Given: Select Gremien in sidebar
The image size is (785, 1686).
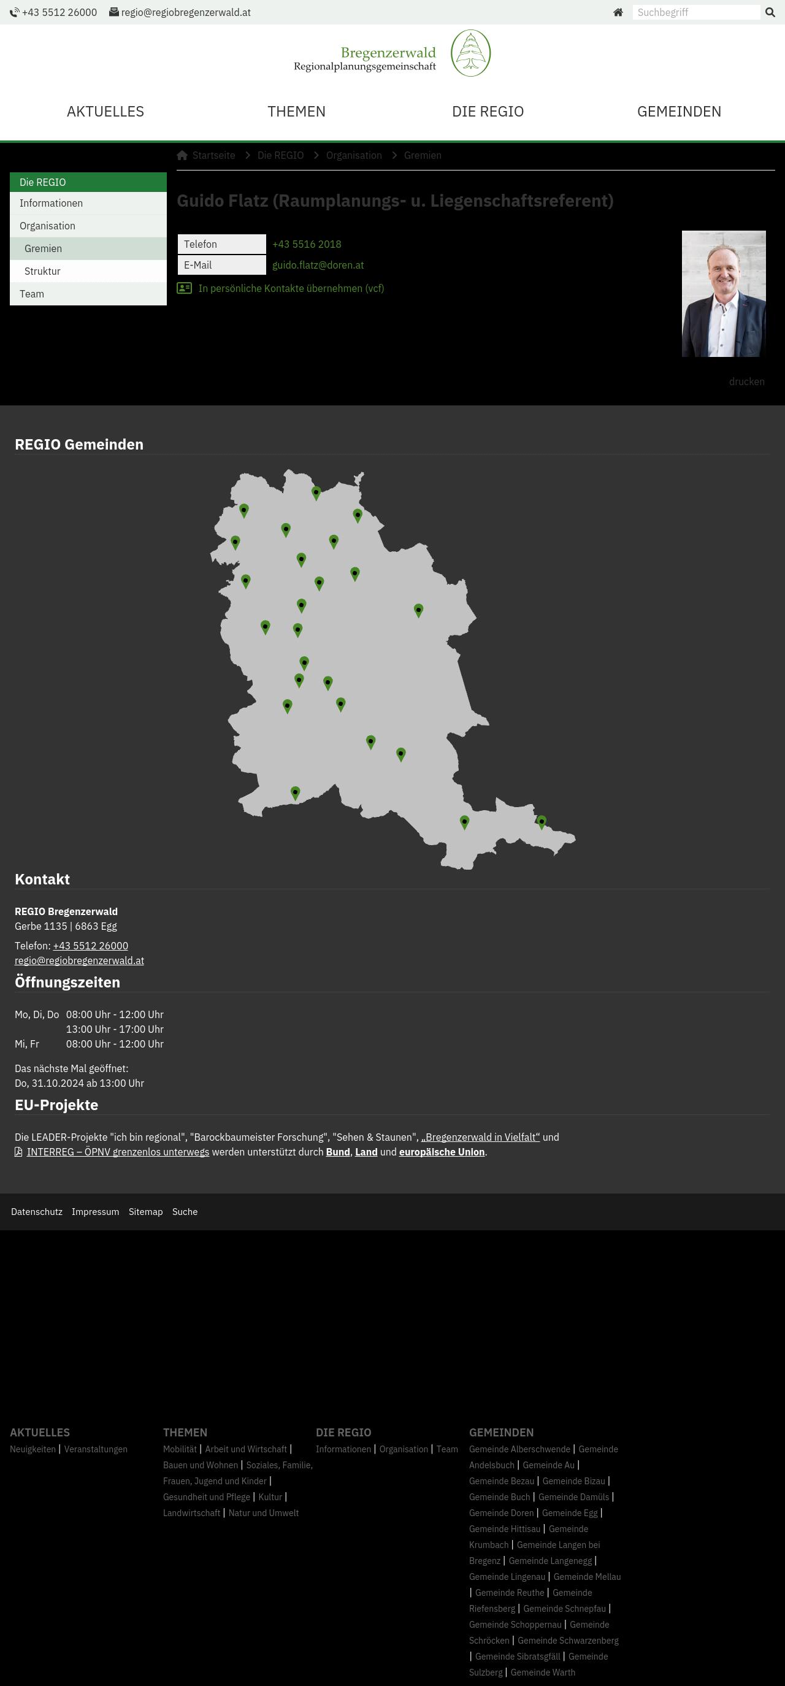Looking at the screenshot, I should click(x=88, y=249).
